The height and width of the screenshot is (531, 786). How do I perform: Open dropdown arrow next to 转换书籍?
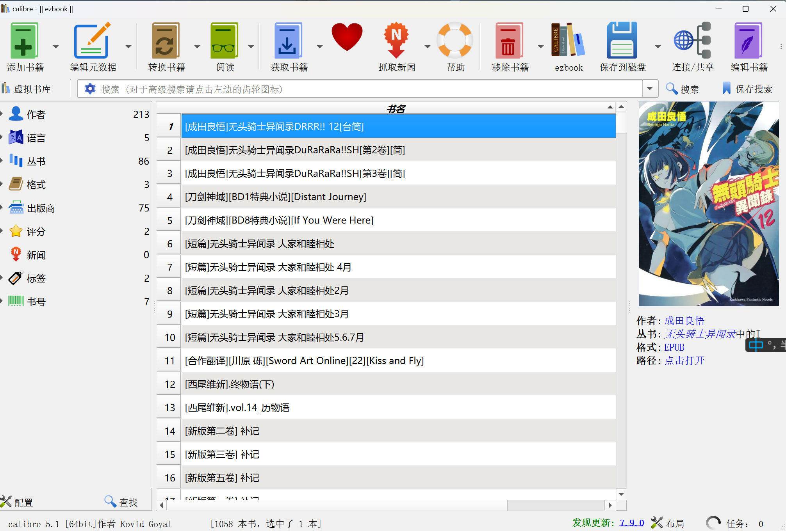[197, 46]
